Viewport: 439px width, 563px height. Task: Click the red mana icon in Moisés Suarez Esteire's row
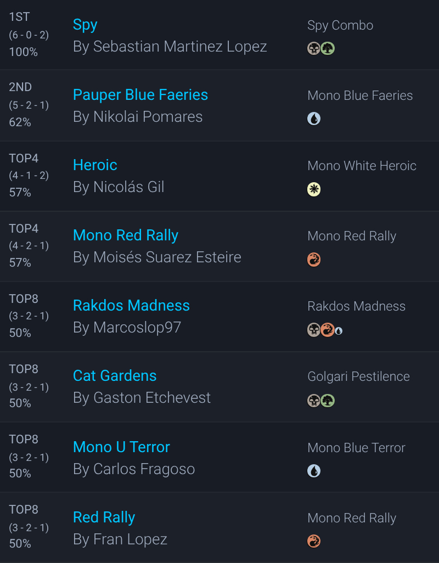[x=314, y=260]
